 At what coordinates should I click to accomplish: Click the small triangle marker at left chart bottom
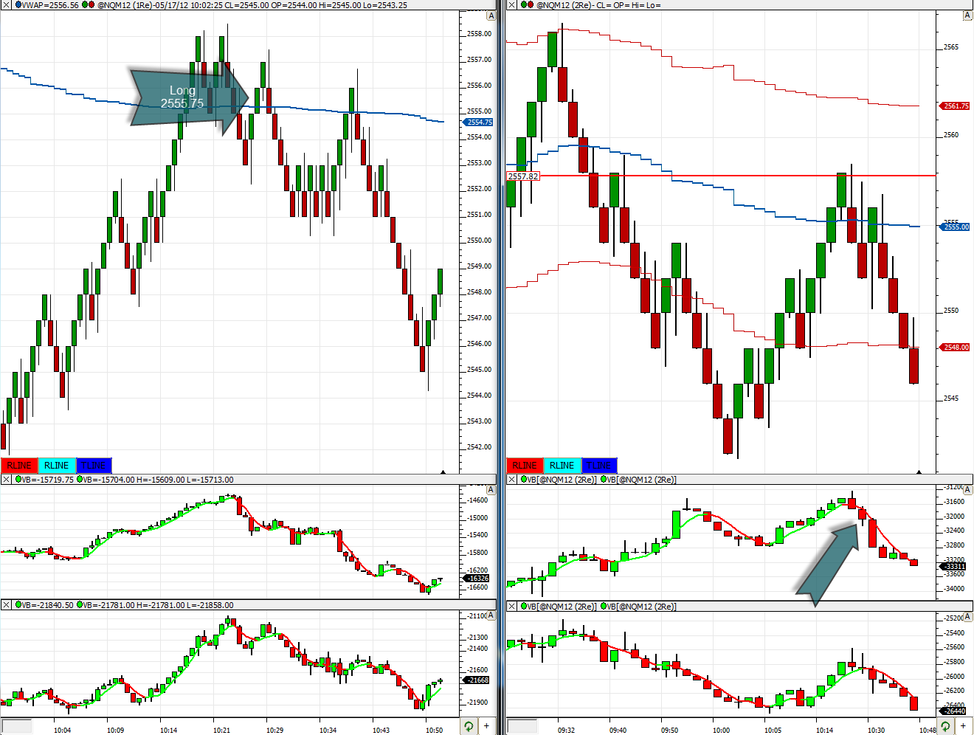[x=443, y=472]
